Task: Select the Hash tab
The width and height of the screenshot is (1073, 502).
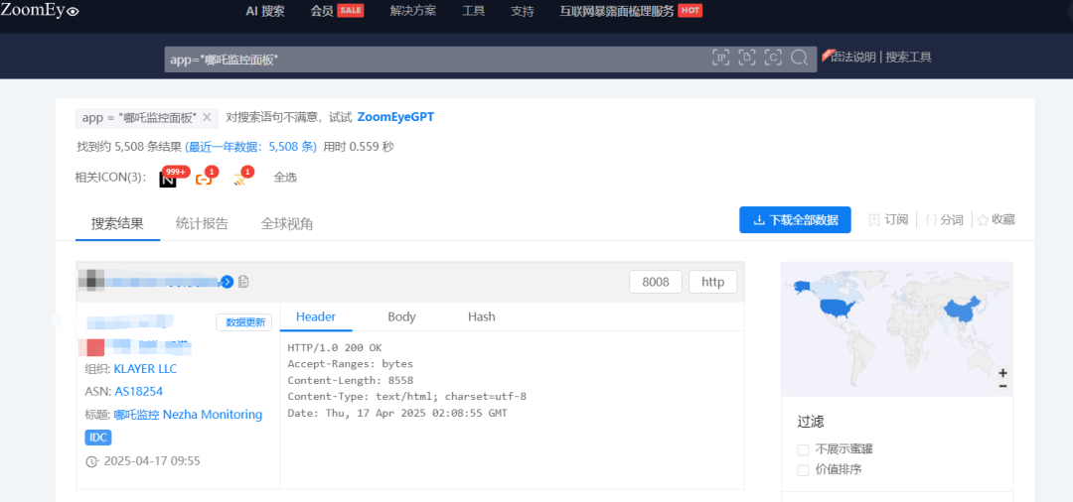Action: point(482,316)
